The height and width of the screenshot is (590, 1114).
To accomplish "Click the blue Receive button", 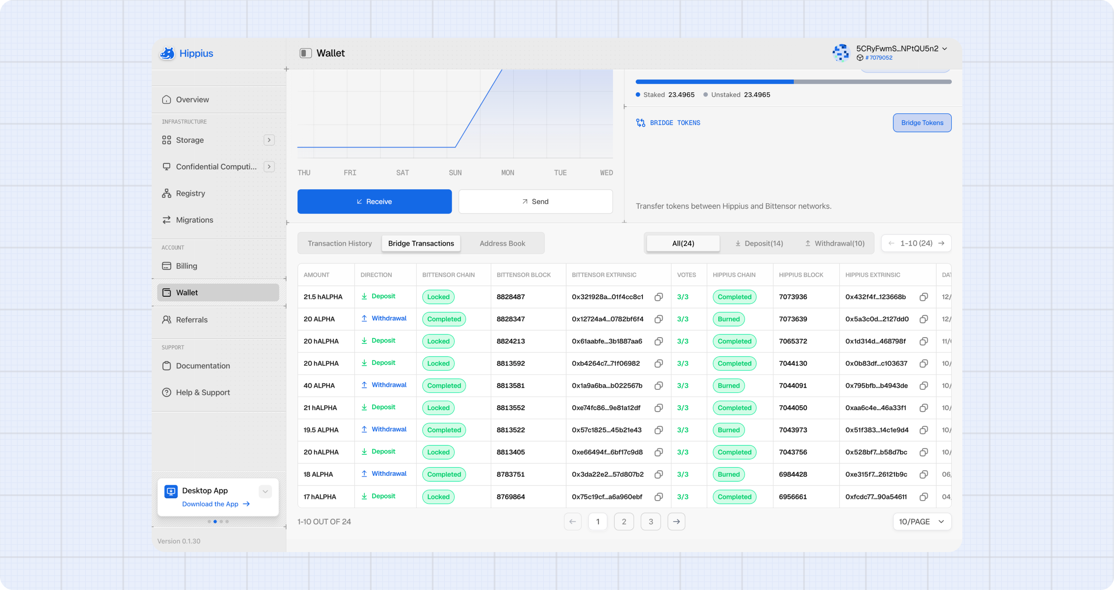I will (375, 201).
